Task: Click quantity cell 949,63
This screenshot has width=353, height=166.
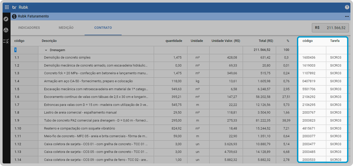Action: pyautogui.click(x=170, y=89)
